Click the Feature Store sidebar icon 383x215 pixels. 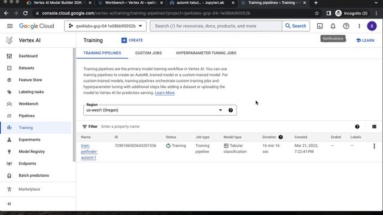coord(10,80)
